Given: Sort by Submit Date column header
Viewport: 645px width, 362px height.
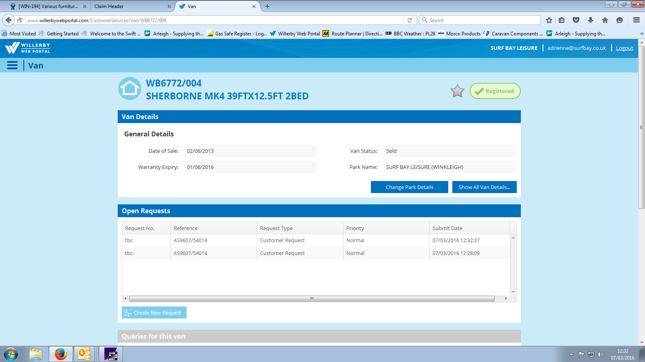Looking at the screenshot, I should coord(470,228).
